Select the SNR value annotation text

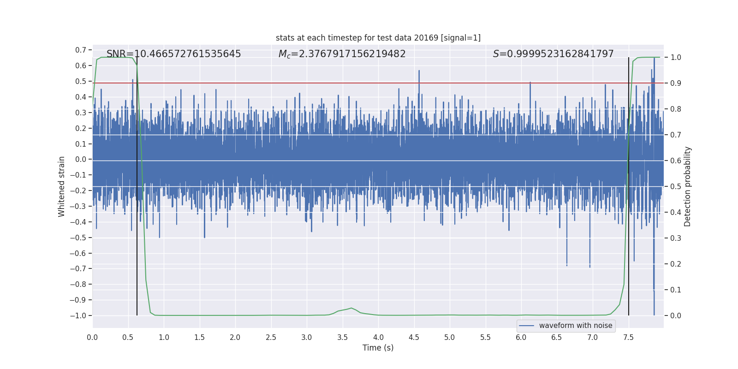[173, 54]
